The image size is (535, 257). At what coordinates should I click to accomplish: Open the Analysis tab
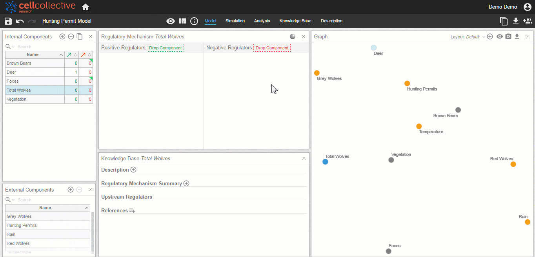click(x=262, y=21)
